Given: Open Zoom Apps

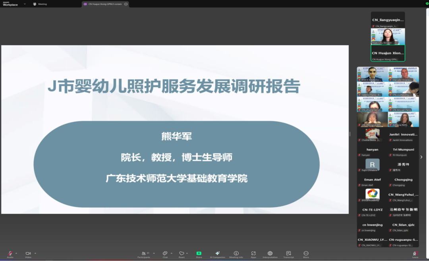Looking at the screenshot, I should [253, 254].
